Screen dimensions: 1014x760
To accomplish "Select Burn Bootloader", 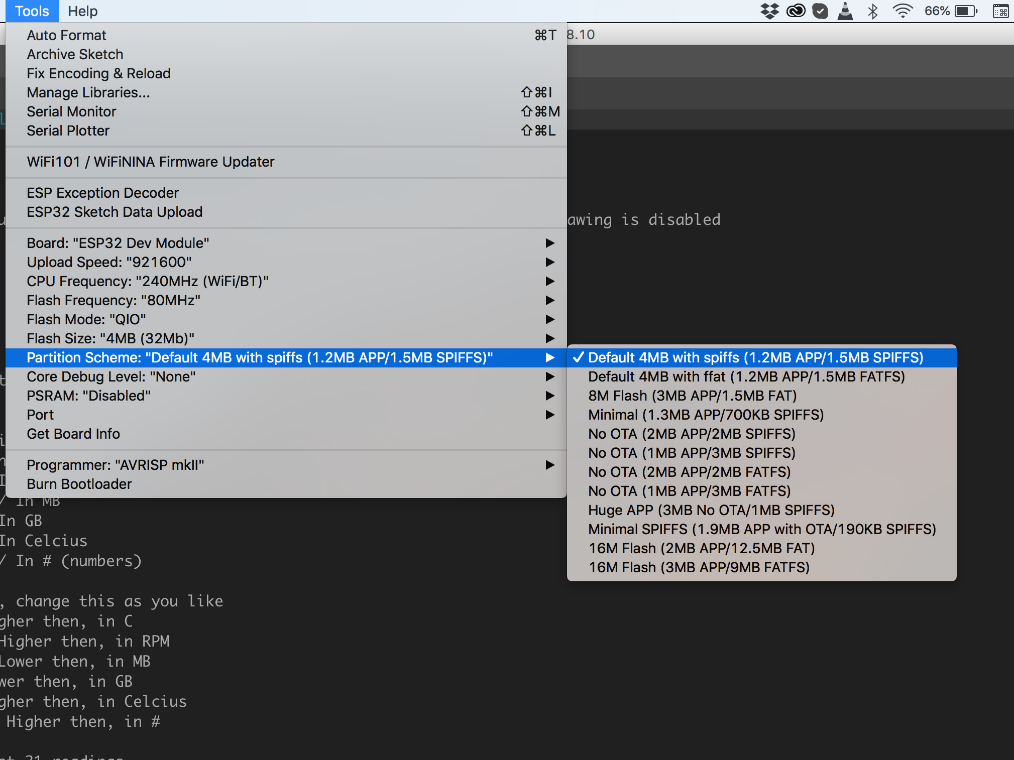I will [79, 484].
